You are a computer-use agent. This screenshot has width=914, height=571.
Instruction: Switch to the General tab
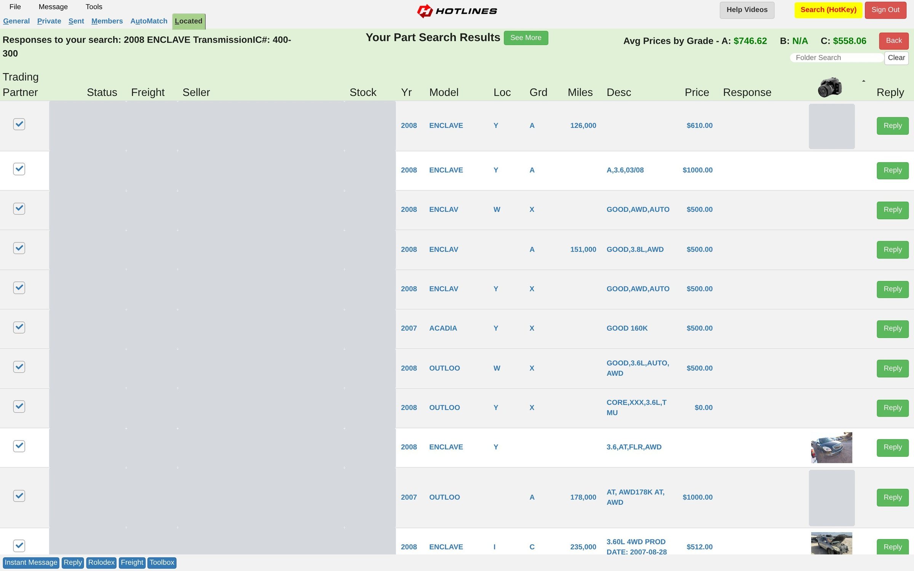(16, 21)
